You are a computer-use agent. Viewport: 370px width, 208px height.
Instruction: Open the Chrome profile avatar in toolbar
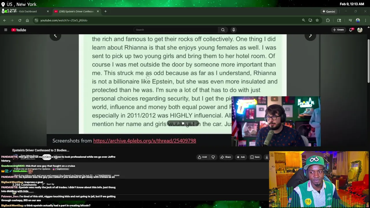[358, 20]
